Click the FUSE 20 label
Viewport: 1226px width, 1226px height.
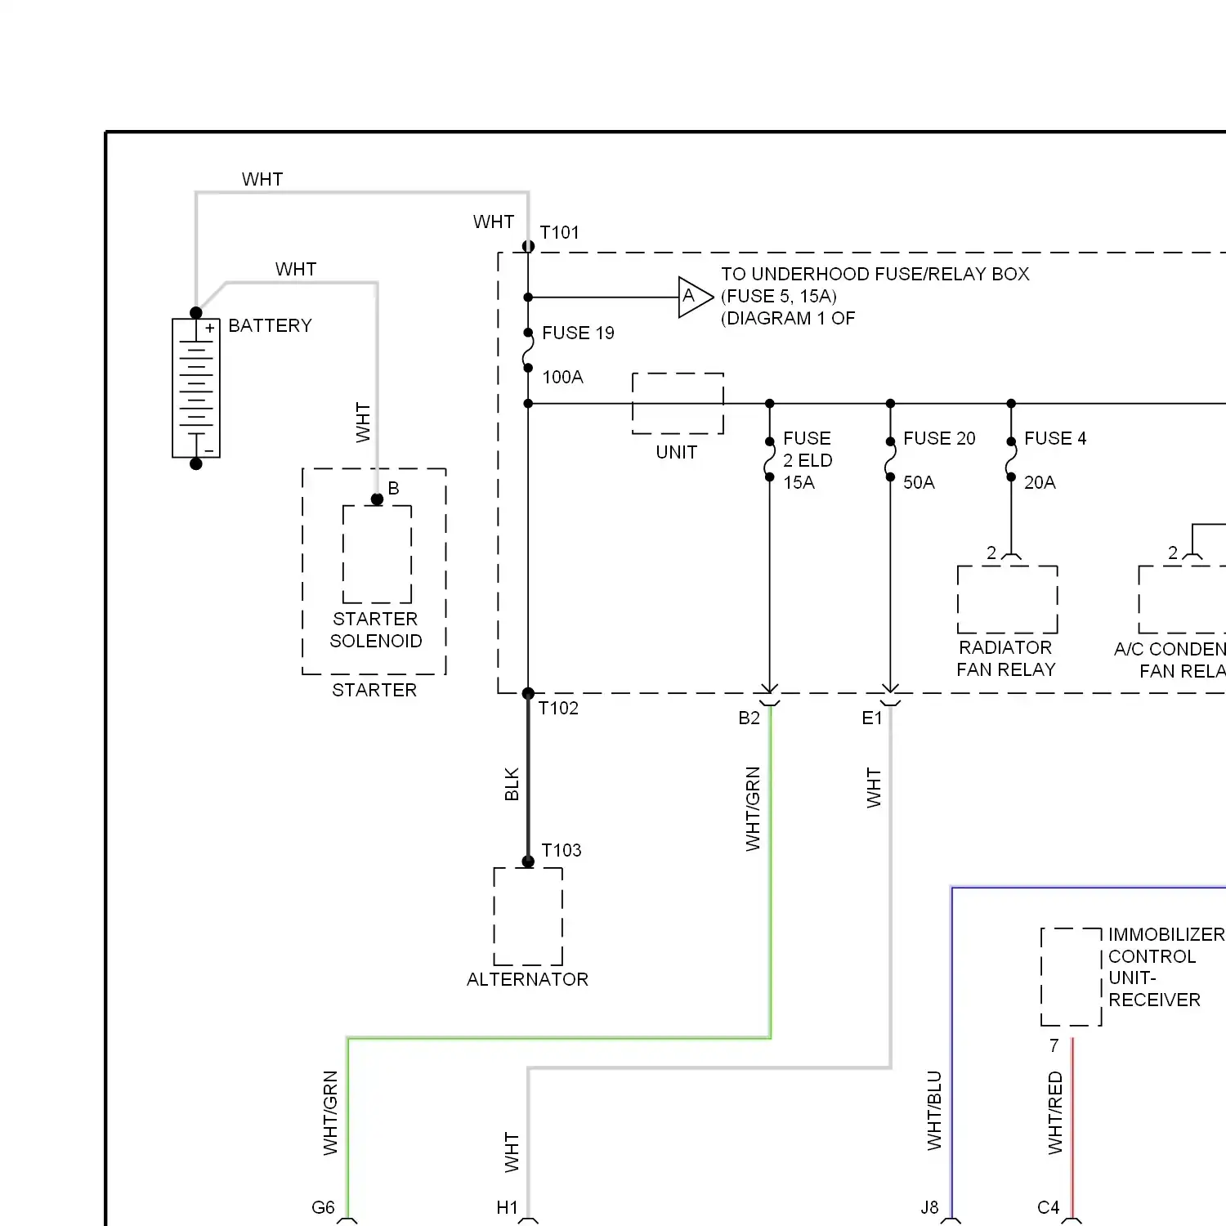pos(940,438)
